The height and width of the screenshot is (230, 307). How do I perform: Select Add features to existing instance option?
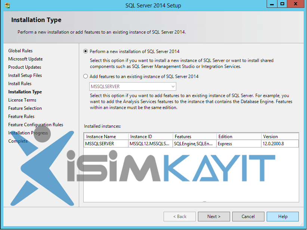click(x=86, y=77)
